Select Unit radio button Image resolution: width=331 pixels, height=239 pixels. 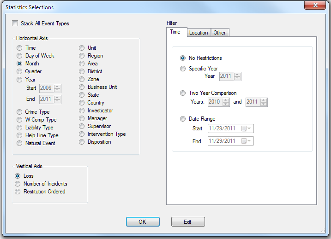pyautogui.click(x=82, y=48)
